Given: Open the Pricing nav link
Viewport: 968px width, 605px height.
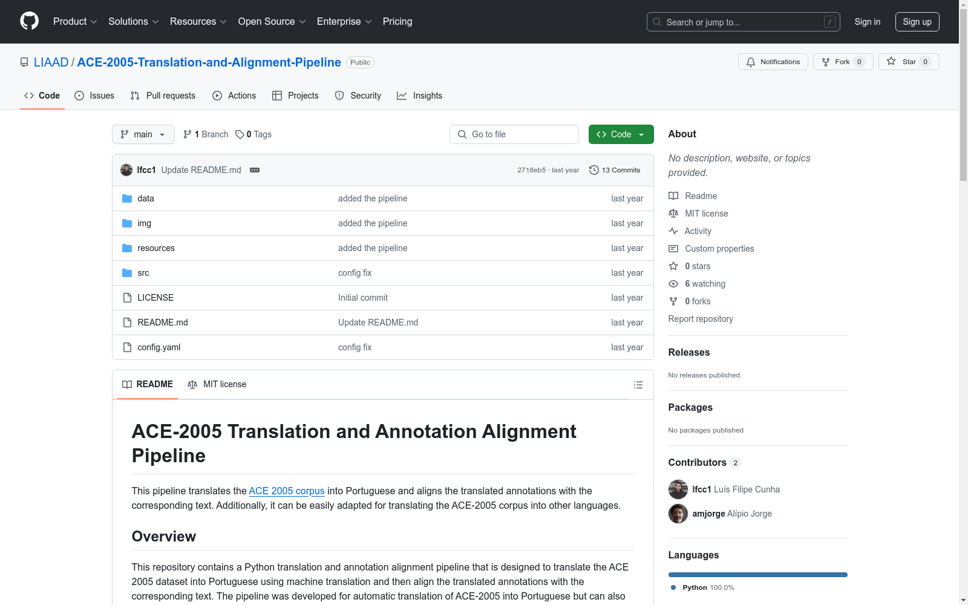Looking at the screenshot, I should coord(397,21).
